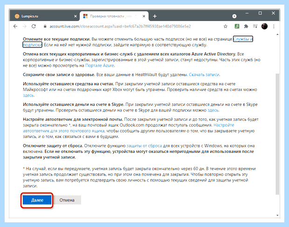Open the Портале Azure link
Image resolution: width=289 pixels, height=227 pixels.
(100, 66)
